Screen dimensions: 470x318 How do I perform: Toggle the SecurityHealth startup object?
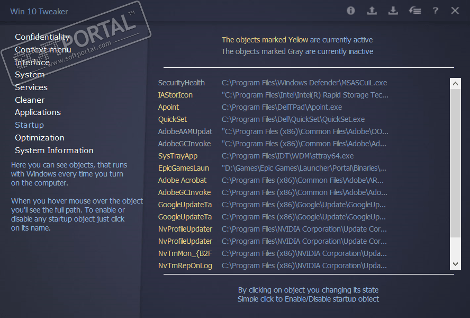pos(182,83)
